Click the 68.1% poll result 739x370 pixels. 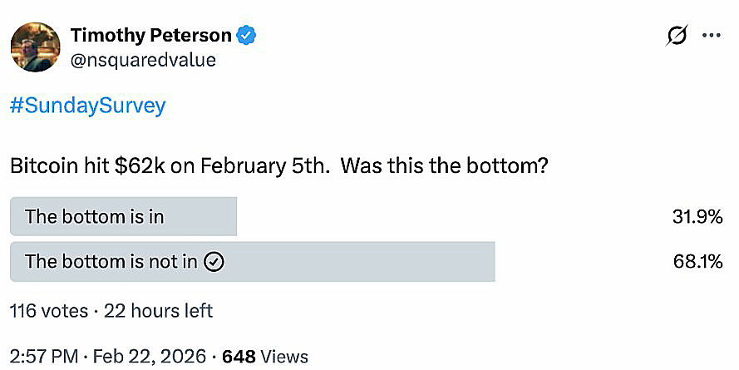[697, 262]
